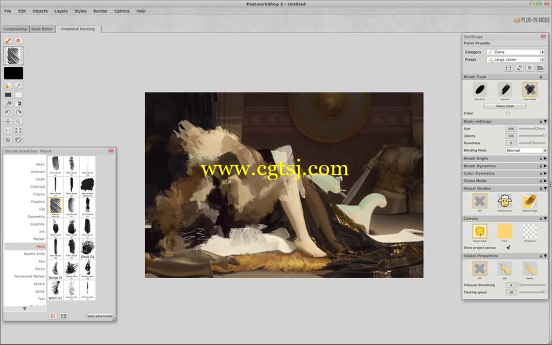Switch brush list to large grid view
552x345 pixels.
[x=63, y=316]
